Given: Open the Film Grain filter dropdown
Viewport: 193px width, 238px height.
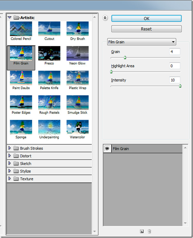Looking at the screenshot, I should 142,42.
